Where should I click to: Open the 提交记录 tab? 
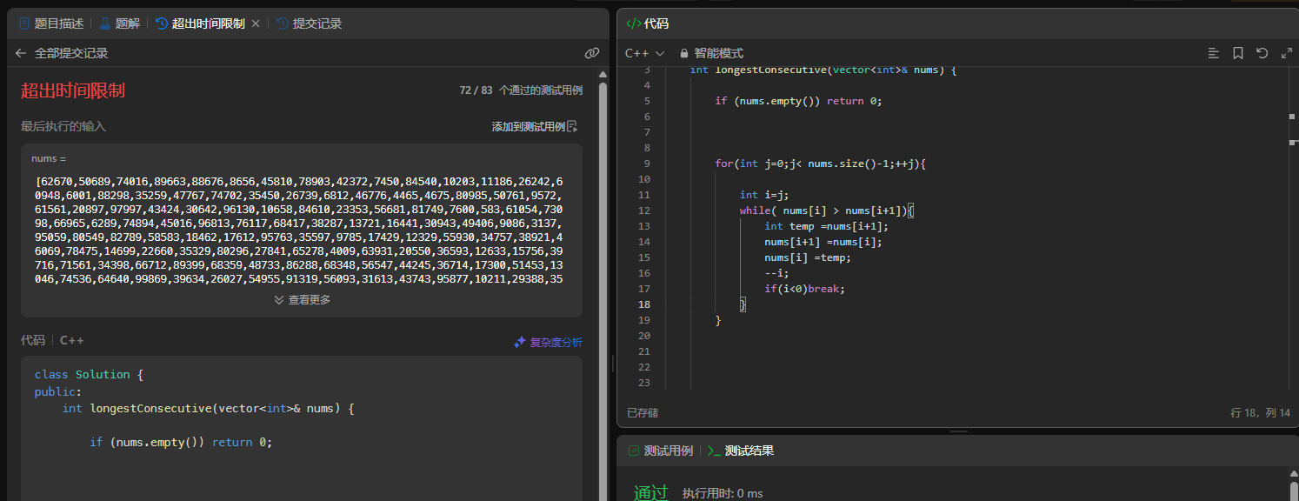pyautogui.click(x=309, y=23)
